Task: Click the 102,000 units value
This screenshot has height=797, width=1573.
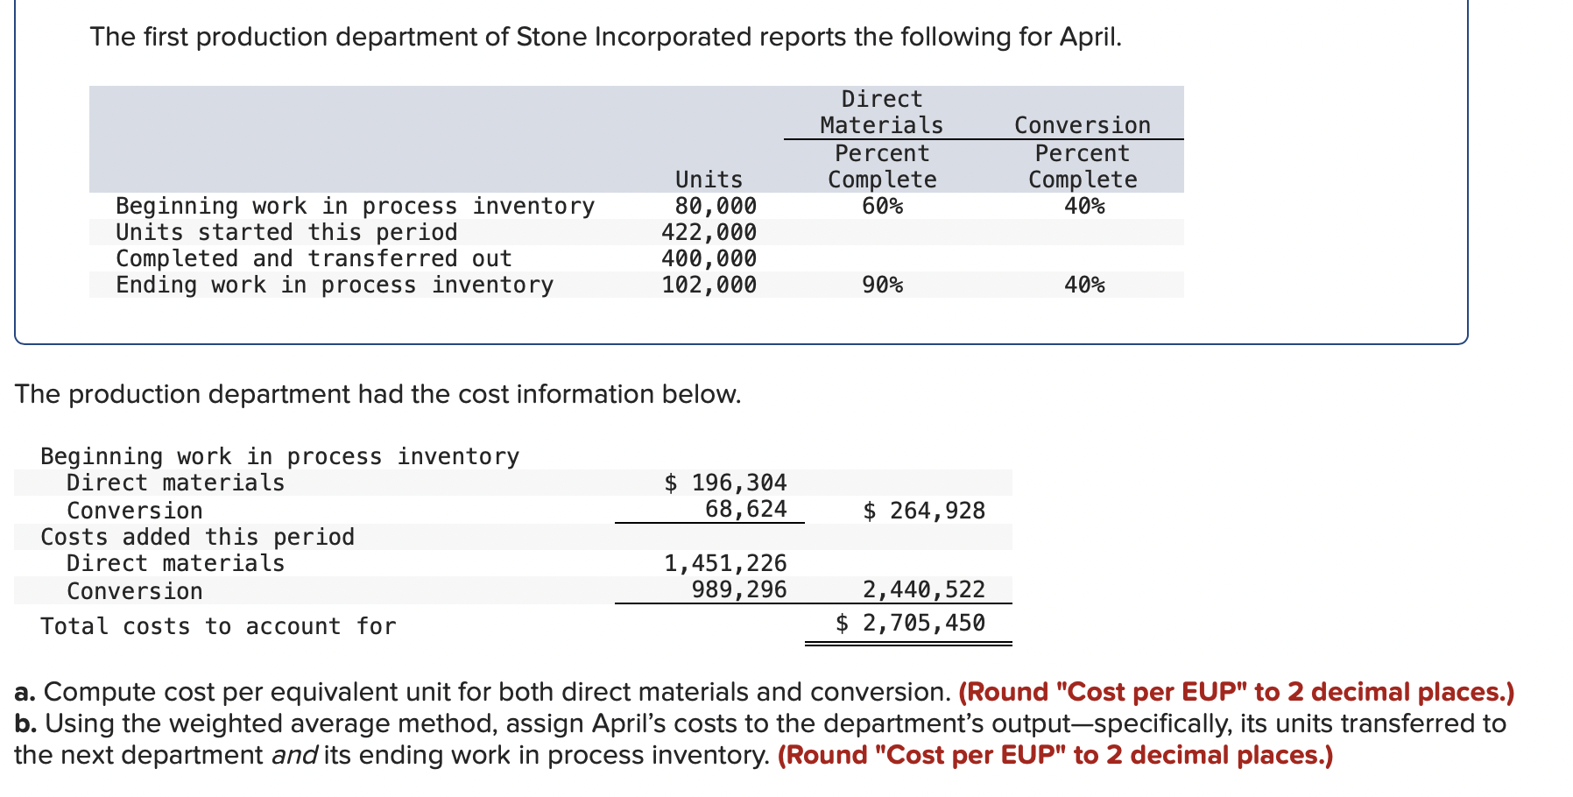Action: [709, 285]
